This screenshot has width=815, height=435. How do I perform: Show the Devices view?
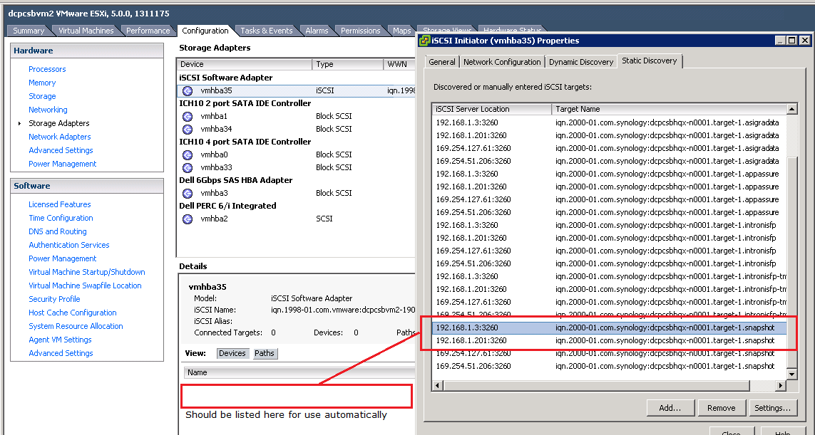click(232, 354)
